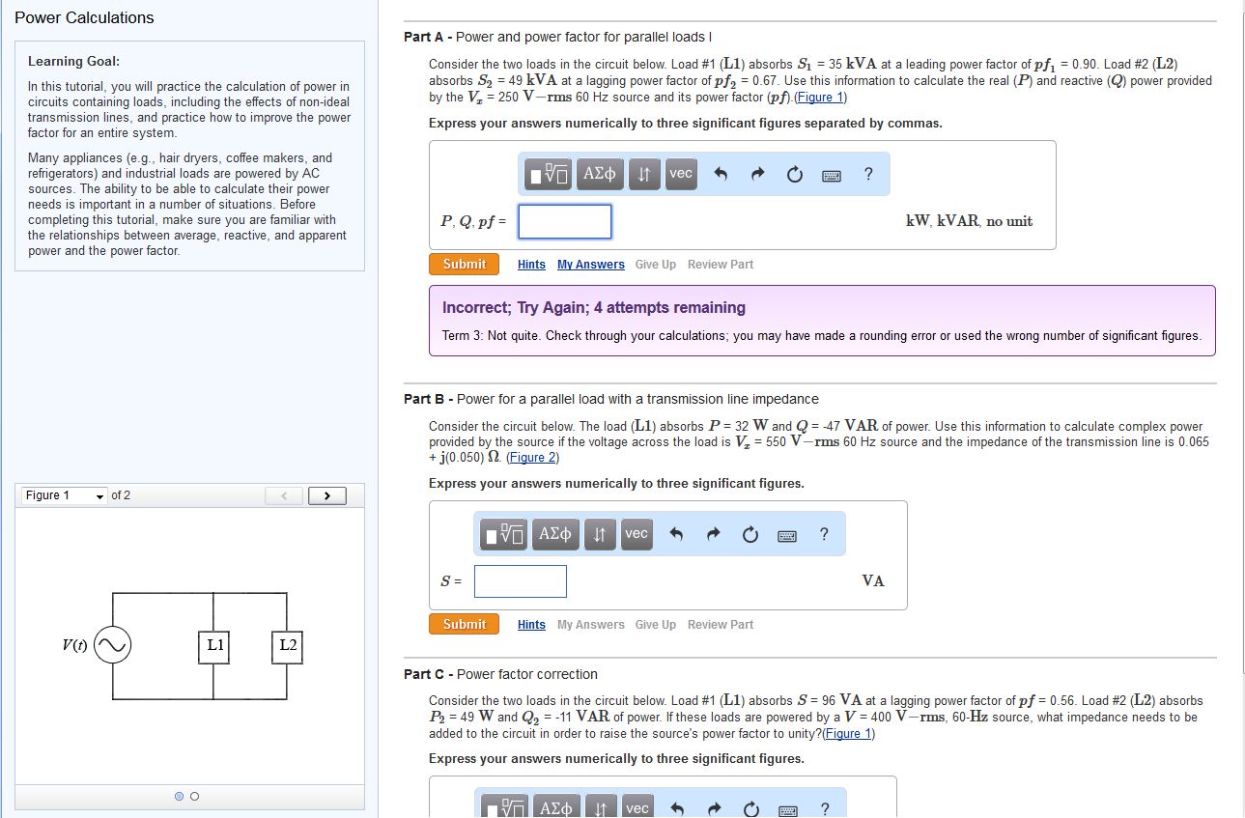This screenshot has width=1245, height=818.
Task: Click the L2 load box in circuit figure
Action: 287,646
